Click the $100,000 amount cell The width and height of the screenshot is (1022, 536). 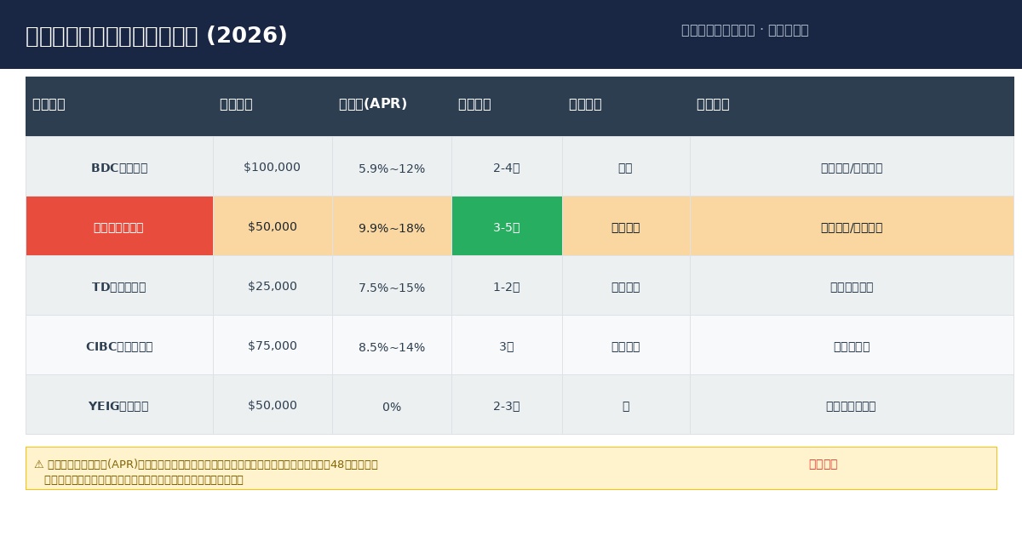click(272, 168)
